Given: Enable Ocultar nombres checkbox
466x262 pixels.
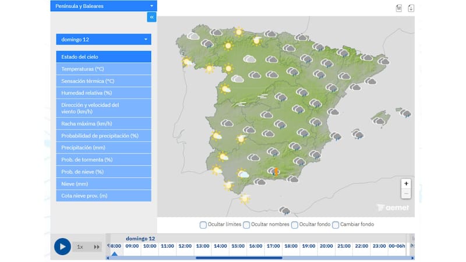Looking at the screenshot, I should [246, 225].
